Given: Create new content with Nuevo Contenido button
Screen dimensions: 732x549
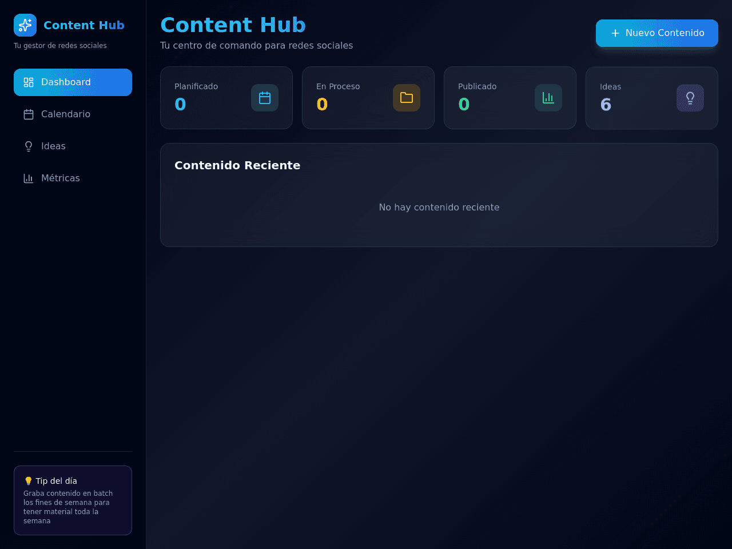Looking at the screenshot, I should pyautogui.click(x=657, y=33).
